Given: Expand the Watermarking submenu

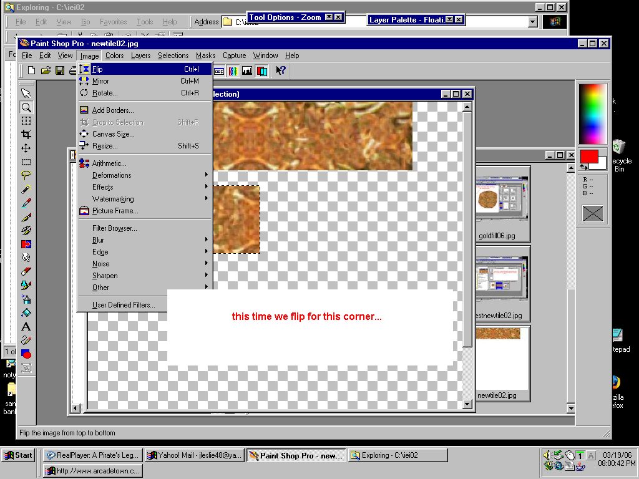Looking at the screenshot, I should pyautogui.click(x=145, y=199).
